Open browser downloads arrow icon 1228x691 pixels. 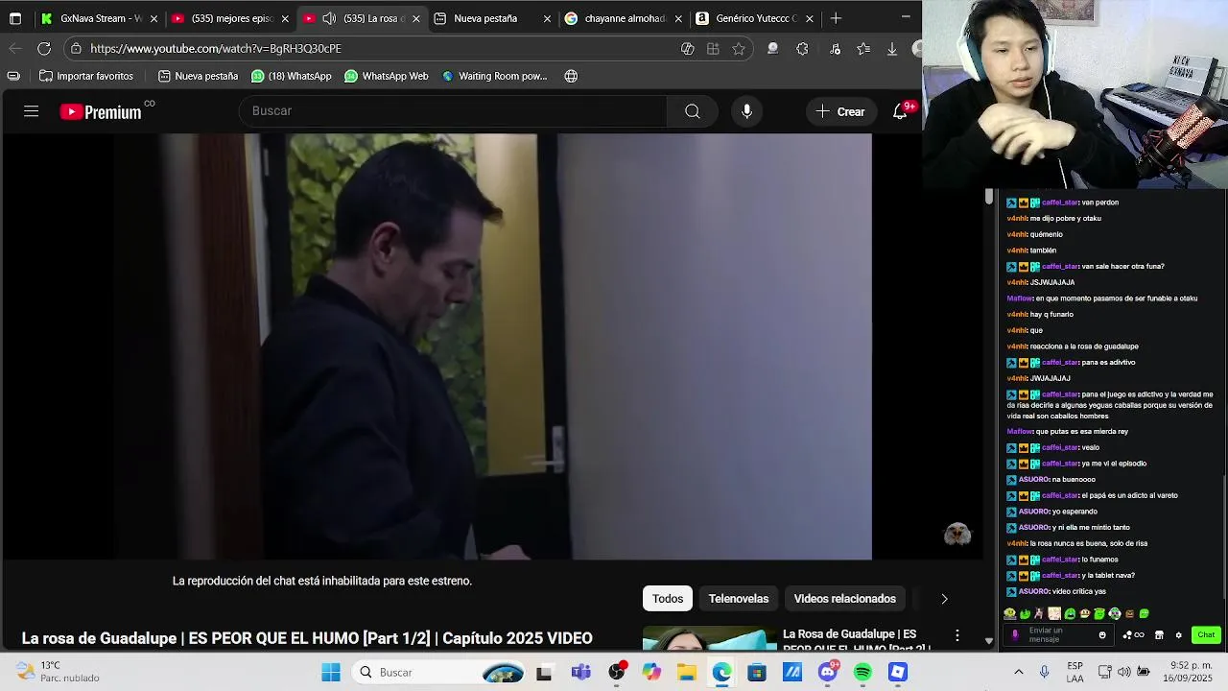pyautogui.click(x=892, y=48)
